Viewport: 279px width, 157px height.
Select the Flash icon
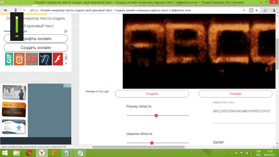(x=58, y=59)
